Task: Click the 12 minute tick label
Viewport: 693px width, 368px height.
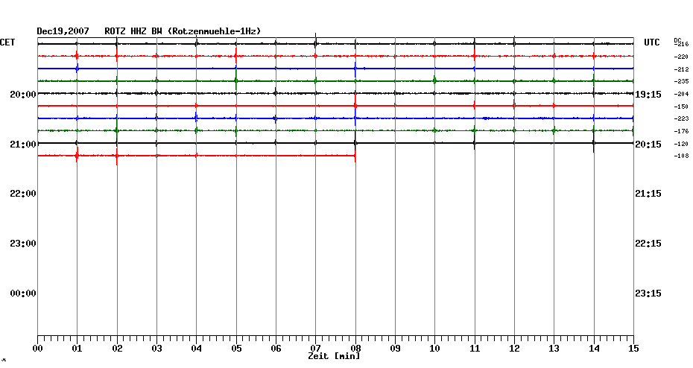Action: pos(514,349)
